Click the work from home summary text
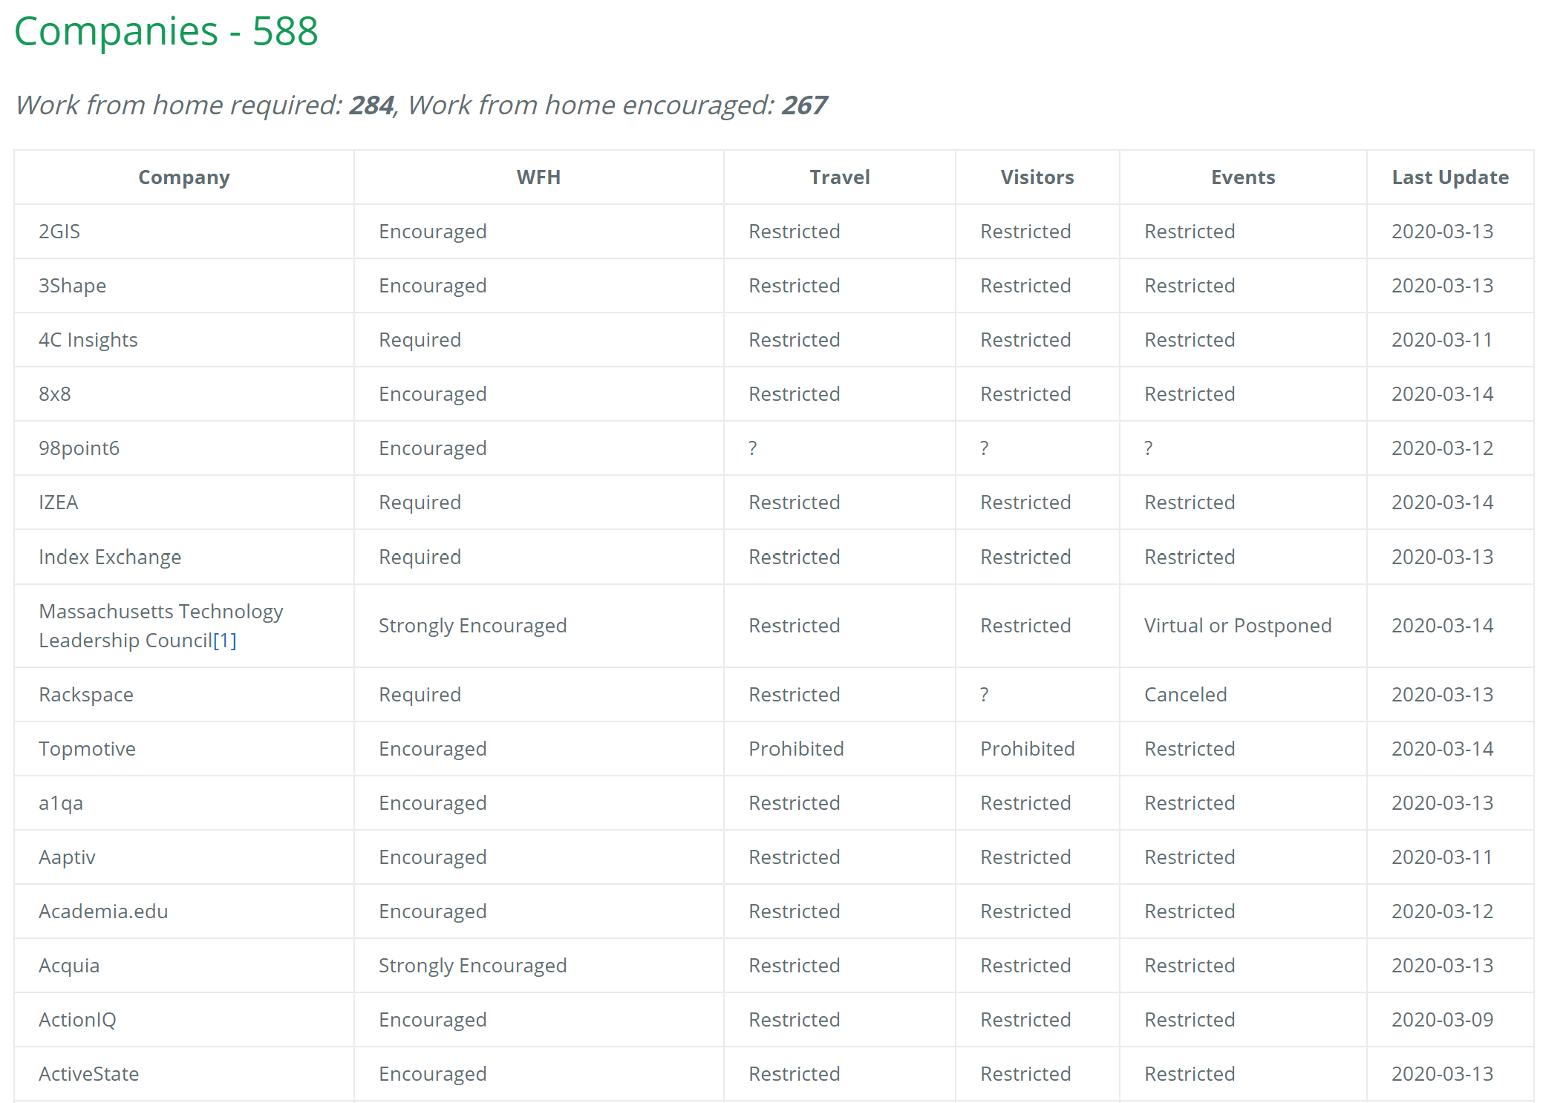1543x1103 pixels. click(420, 105)
